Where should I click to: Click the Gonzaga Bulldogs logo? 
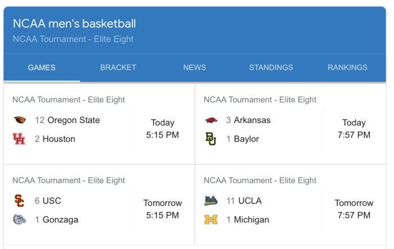[19, 219]
